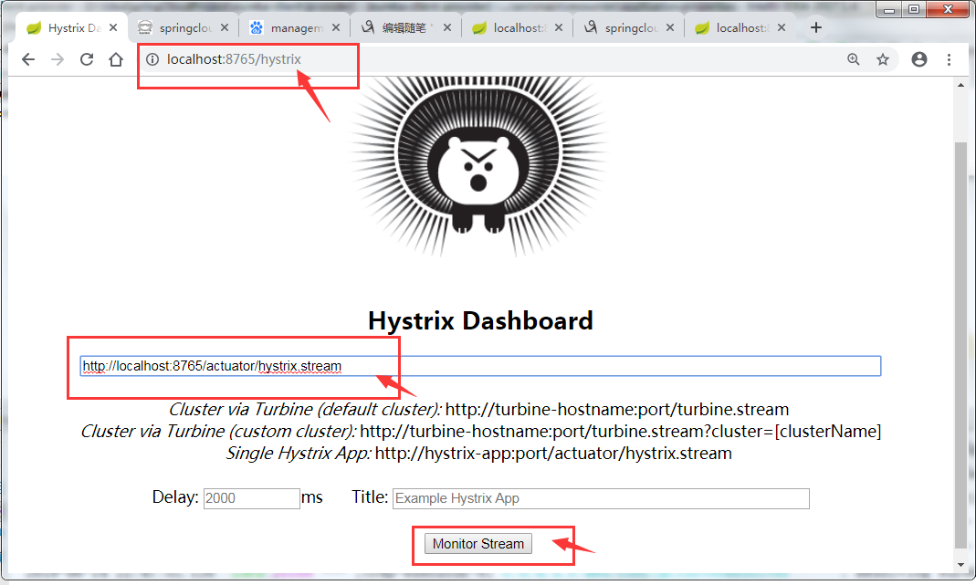The height and width of the screenshot is (585, 976).
Task: Click the Single Hystrix App label
Action: click(299, 453)
